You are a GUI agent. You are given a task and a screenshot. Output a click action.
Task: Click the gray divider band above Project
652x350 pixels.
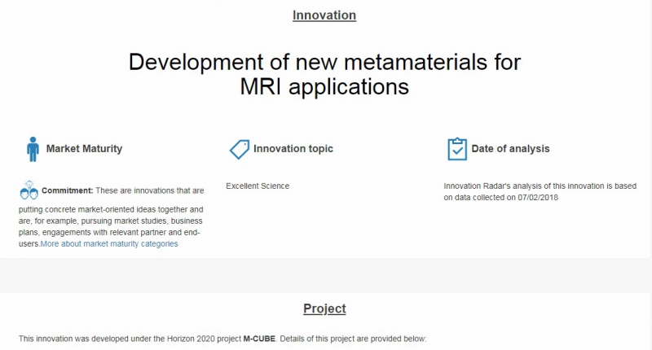coord(326,276)
